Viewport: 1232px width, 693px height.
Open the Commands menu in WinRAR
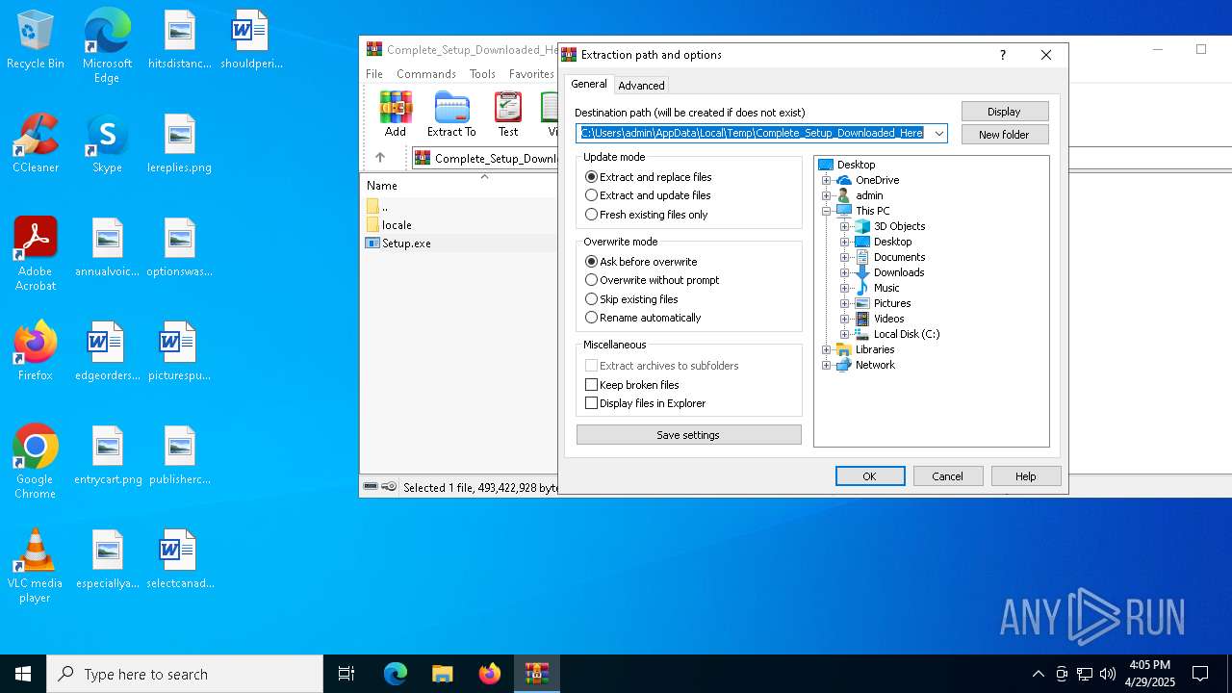pyautogui.click(x=426, y=74)
